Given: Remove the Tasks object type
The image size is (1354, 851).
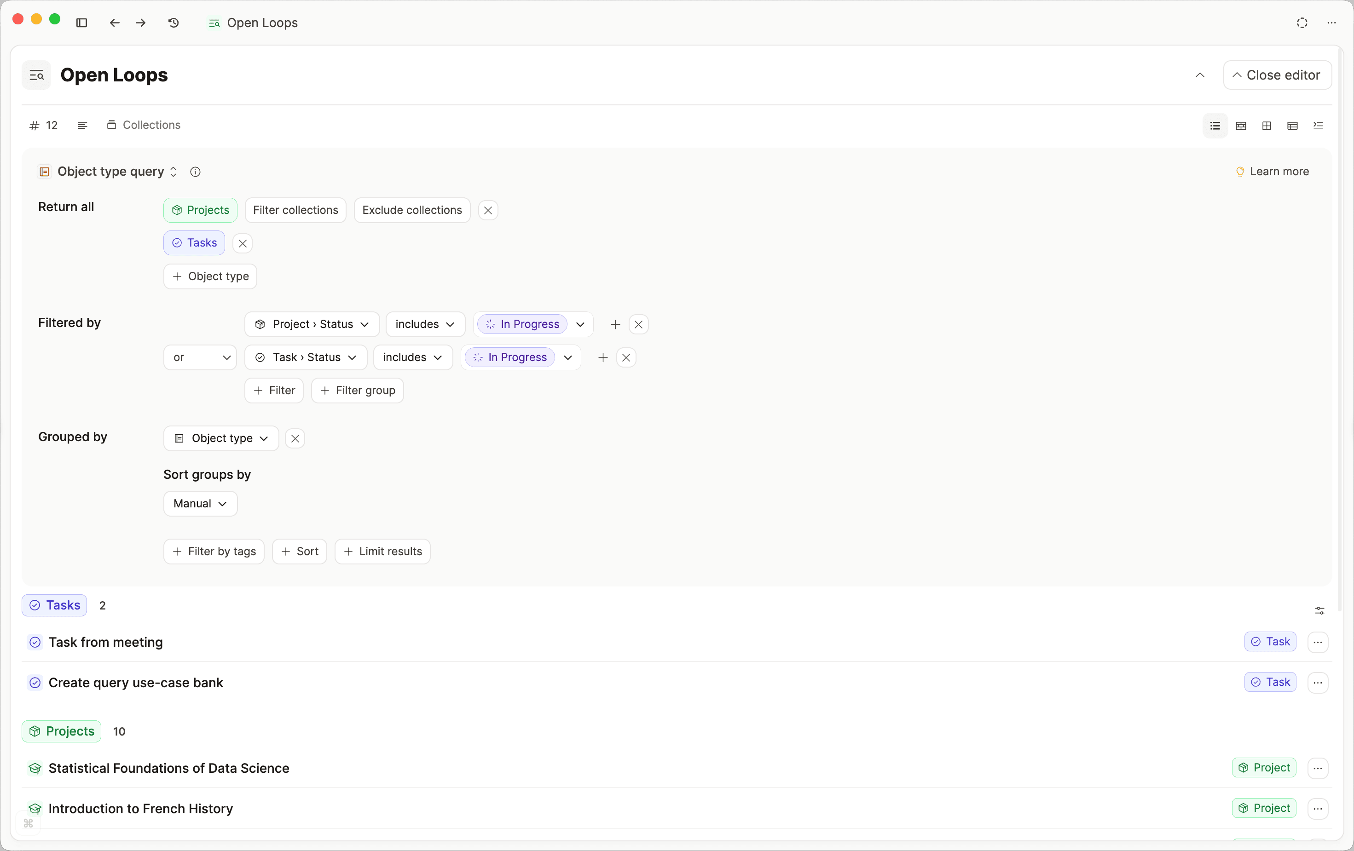Looking at the screenshot, I should 243,243.
